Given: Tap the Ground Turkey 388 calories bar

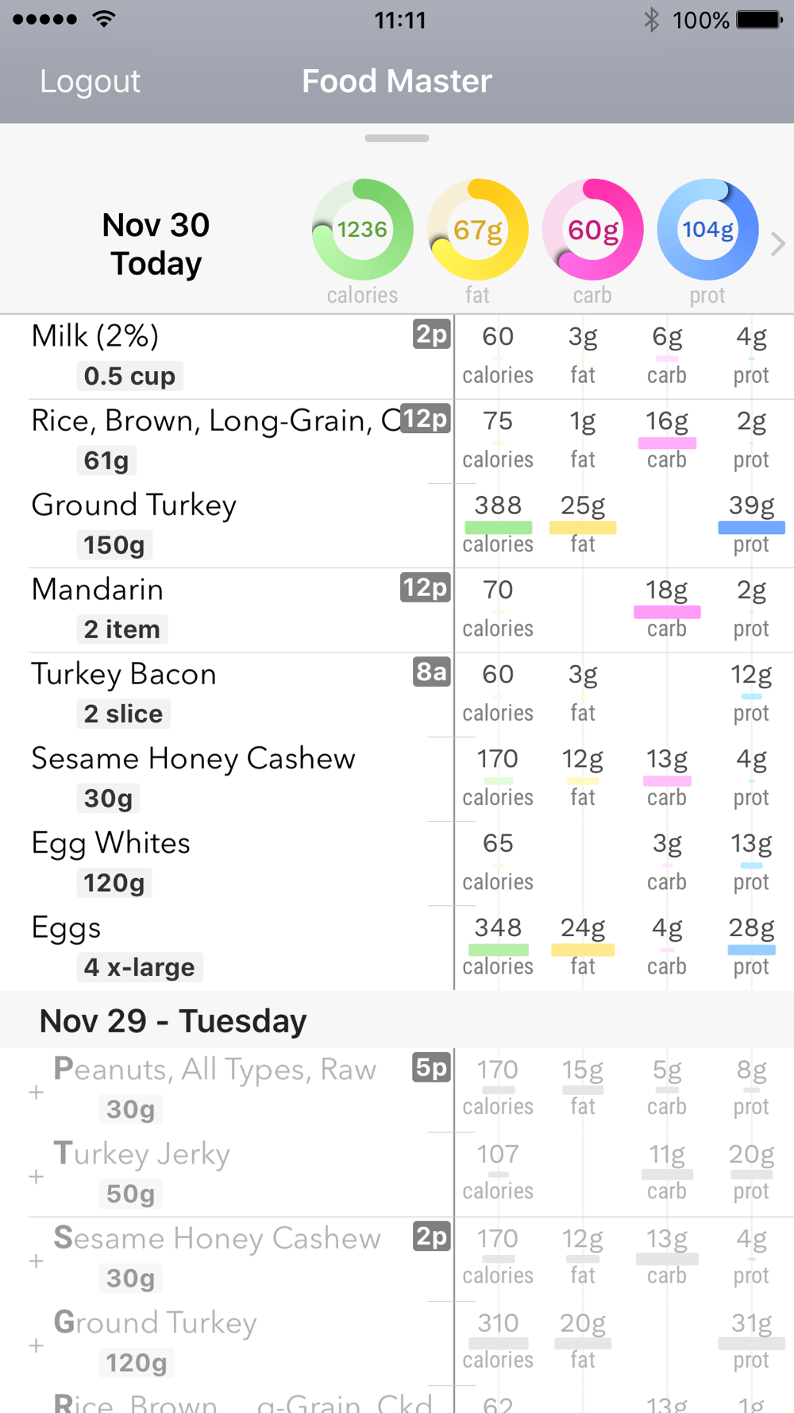Looking at the screenshot, I should pos(498,527).
